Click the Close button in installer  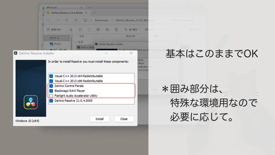(124, 119)
